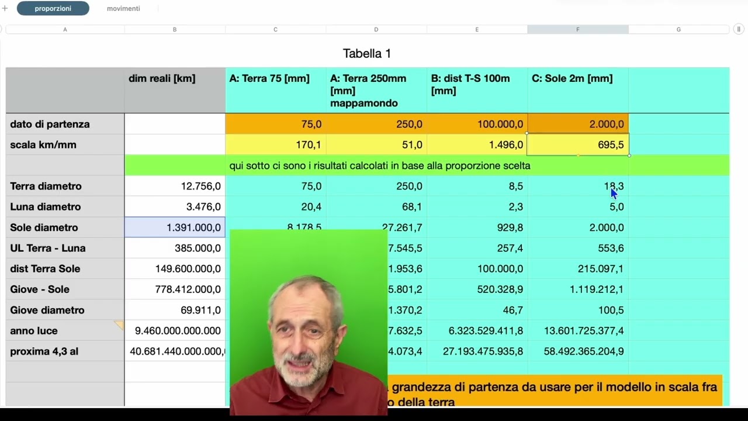Click the add-column handle at the top right
748x421 pixels.
(x=739, y=29)
